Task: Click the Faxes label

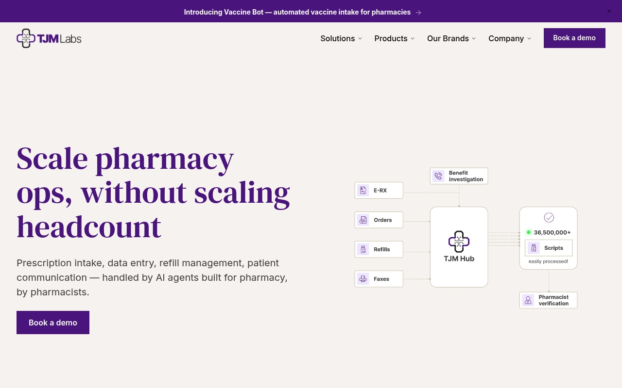Action: [381, 279]
